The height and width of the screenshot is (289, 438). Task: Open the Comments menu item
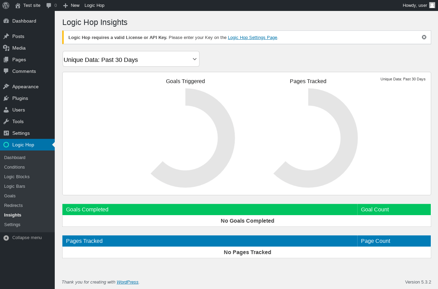coord(27,71)
